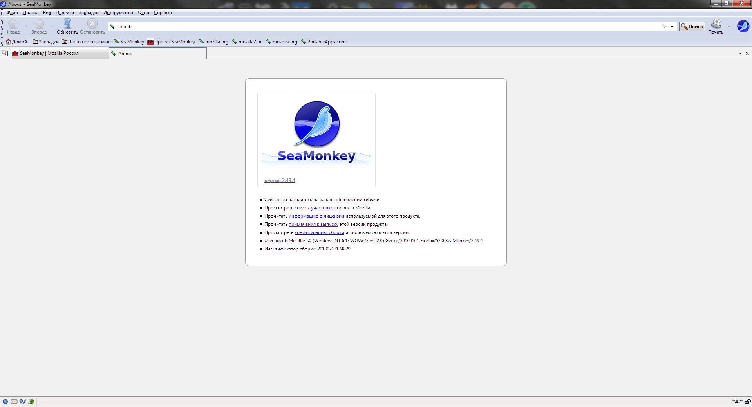
Task: Open the Закладки menu in menu bar
Action: pos(89,13)
